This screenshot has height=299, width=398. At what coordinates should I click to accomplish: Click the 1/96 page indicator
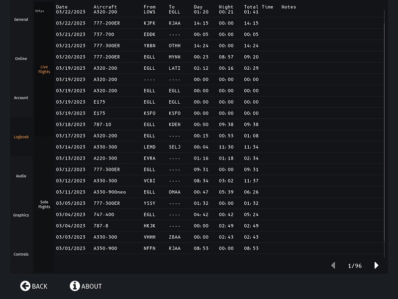[x=355, y=266]
